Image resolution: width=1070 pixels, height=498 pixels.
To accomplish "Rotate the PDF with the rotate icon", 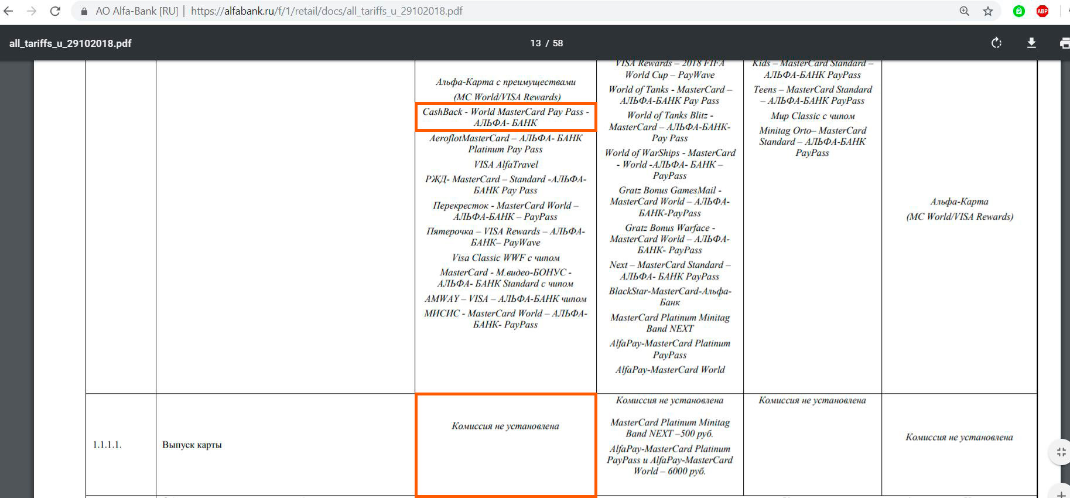I will pos(996,43).
